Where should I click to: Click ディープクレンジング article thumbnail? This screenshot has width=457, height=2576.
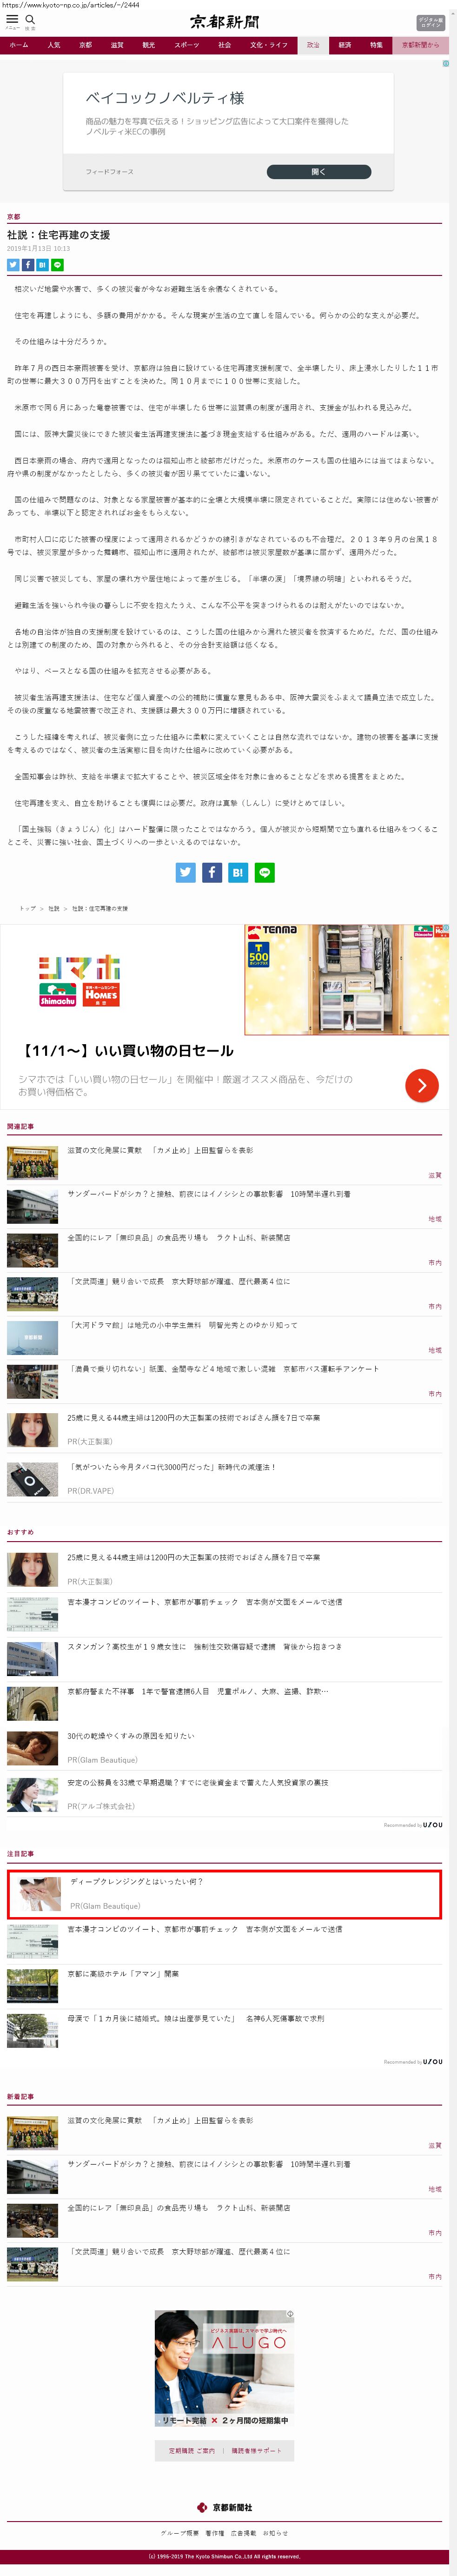click(34, 1893)
